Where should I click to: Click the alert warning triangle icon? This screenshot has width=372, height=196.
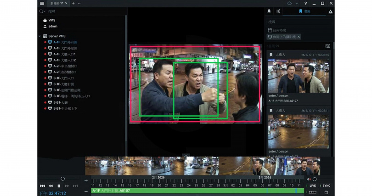[x=330, y=11]
